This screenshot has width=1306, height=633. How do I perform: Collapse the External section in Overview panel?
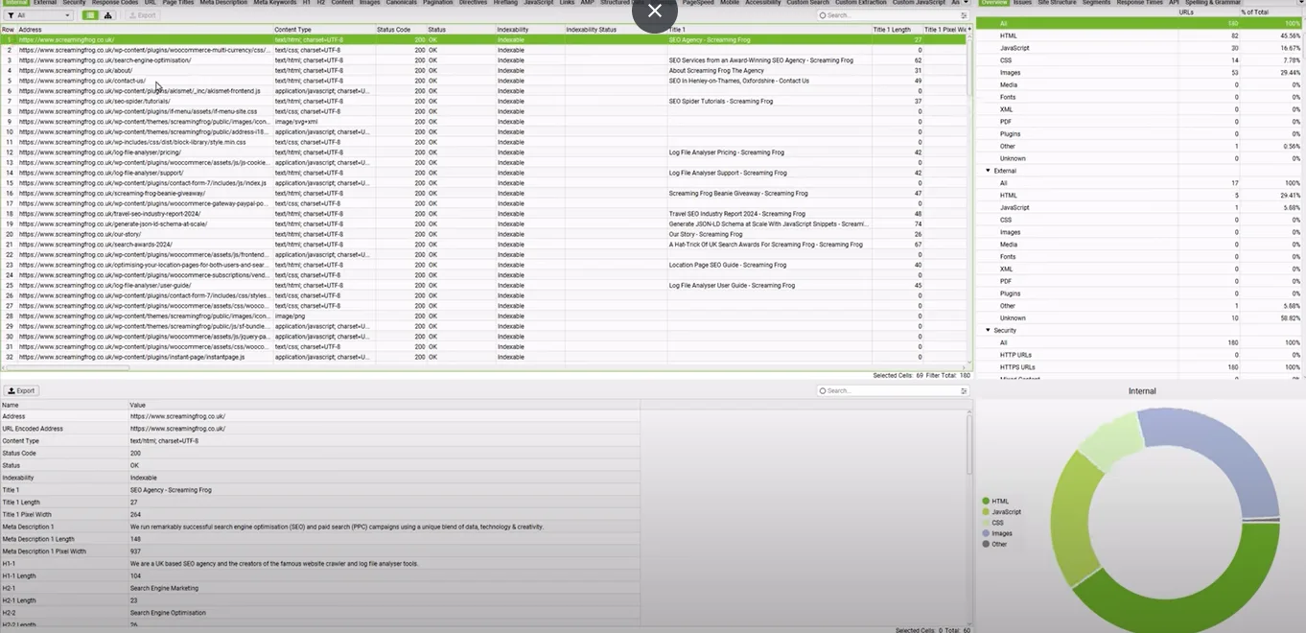[x=989, y=170]
